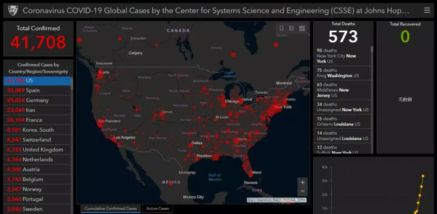437x214 pixels.
Task: Click the 63 deaths Middlesex New Jersey entry
Action: (342, 90)
